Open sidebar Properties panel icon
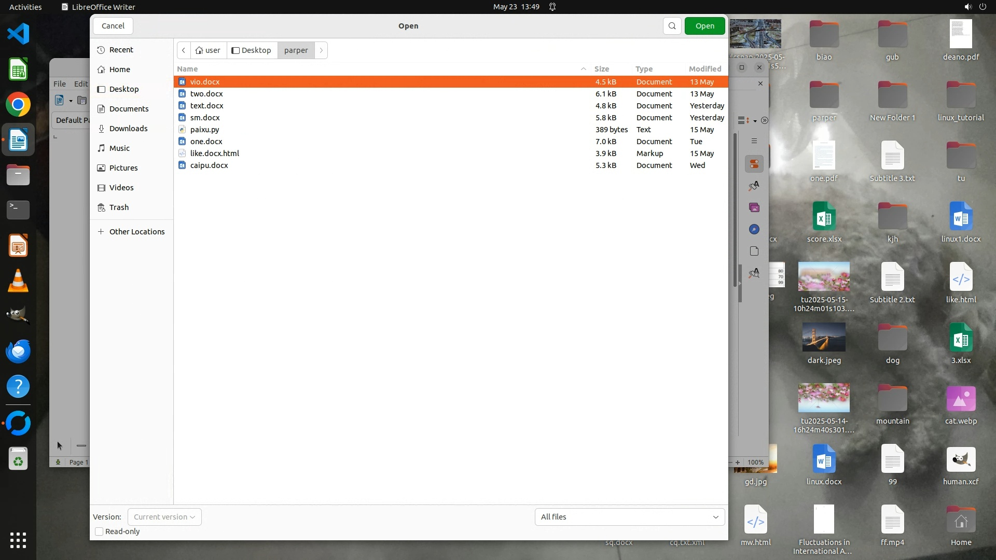The height and width of the screenshot is (560, 996). (754, 164)
